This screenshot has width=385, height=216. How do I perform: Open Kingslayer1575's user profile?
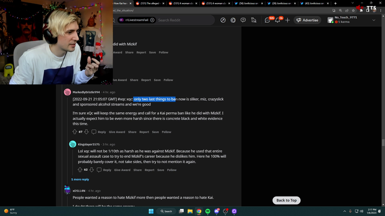[88, 145]
